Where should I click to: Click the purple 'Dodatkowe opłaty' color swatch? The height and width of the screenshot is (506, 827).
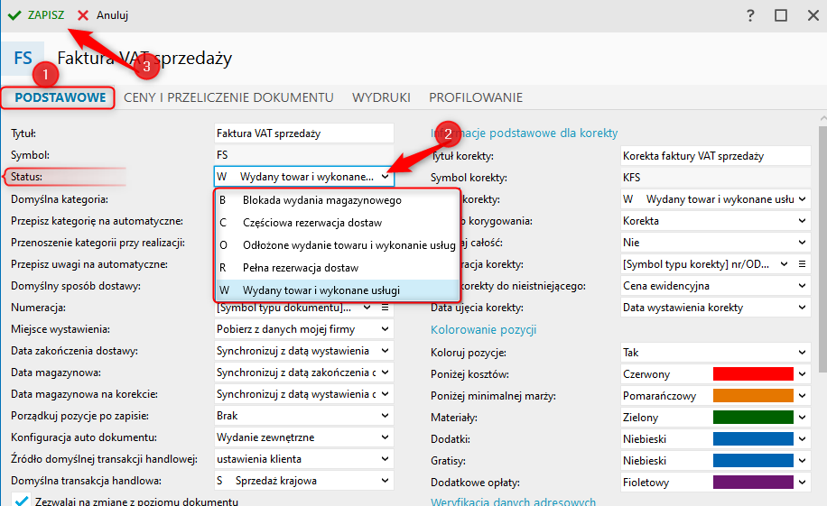click(x=752, y=483)
